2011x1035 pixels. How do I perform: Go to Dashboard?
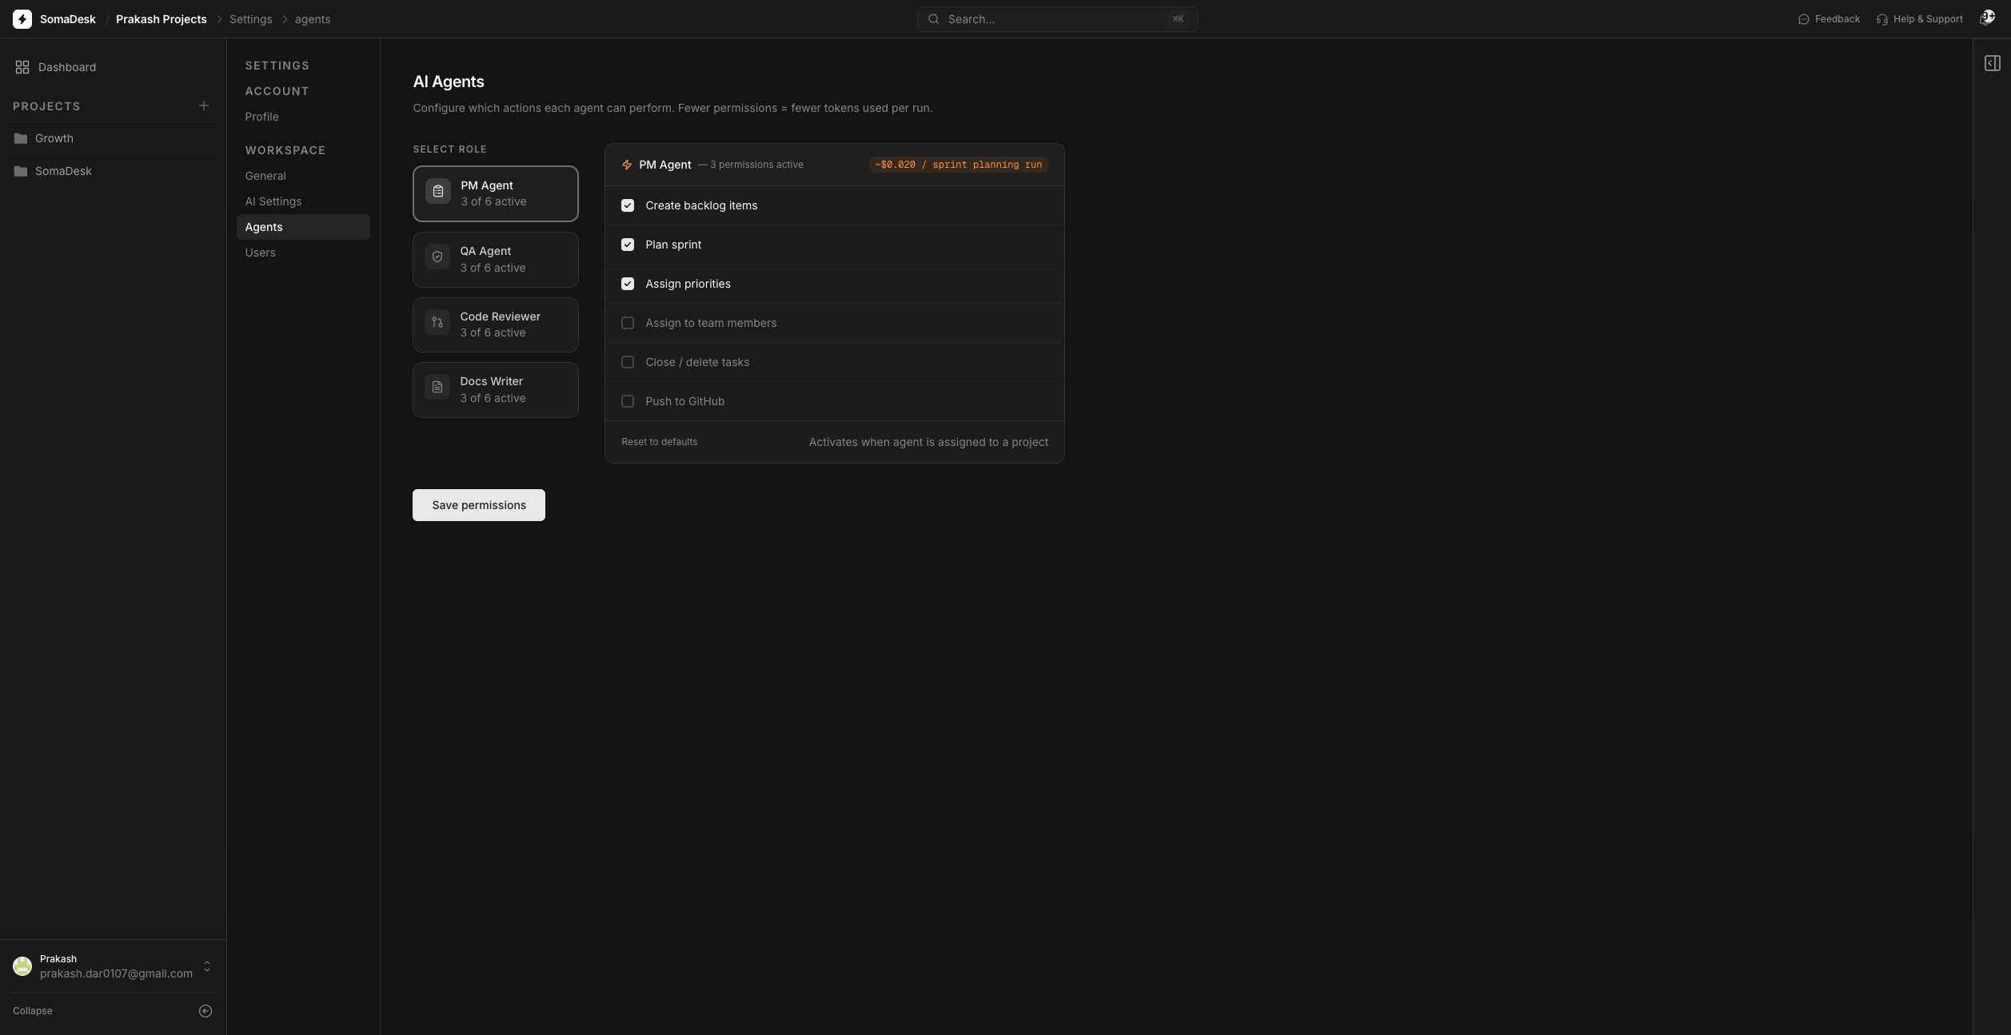pos(67,67)
